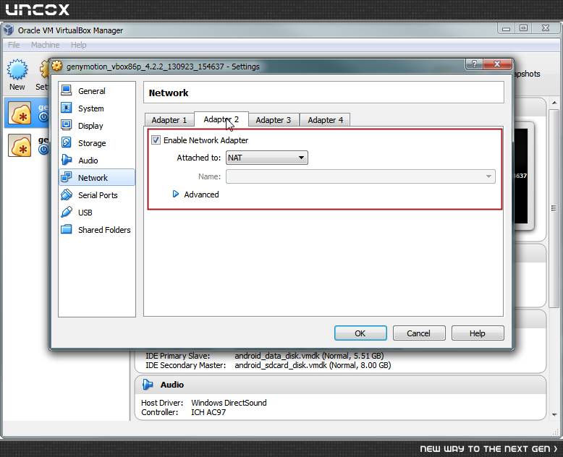The height and width of the screenshot is (457, 563).
Task: Open Audio settings page
Action: click(96, 161)
